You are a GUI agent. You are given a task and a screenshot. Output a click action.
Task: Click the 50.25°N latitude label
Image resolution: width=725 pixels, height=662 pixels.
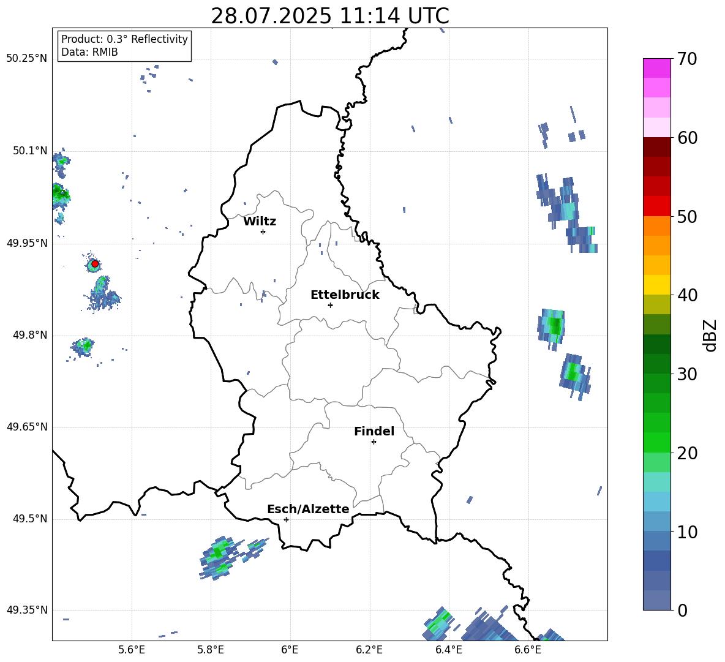click(27, 59)
